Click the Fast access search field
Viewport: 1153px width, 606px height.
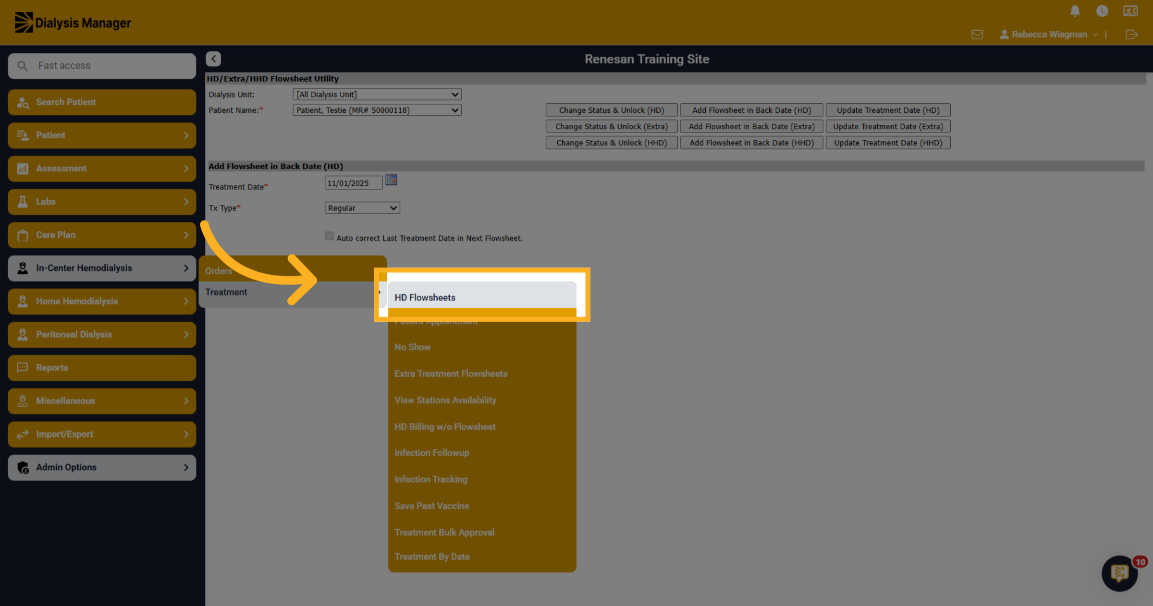click(x=102, y=66)
